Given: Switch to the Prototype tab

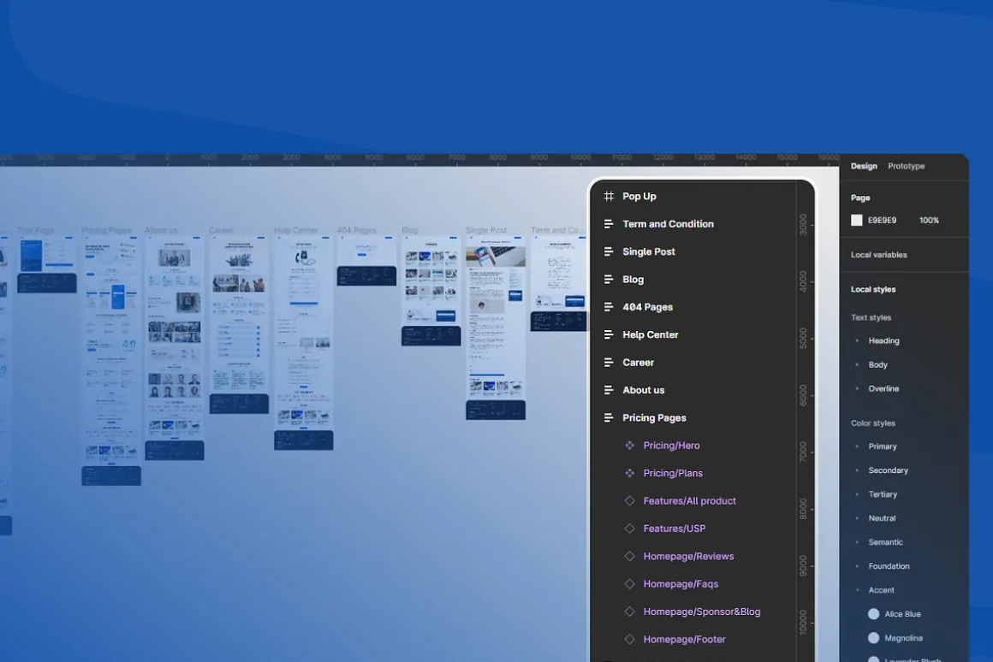Looking at the screenshot, I should click(x=907, y=166).
